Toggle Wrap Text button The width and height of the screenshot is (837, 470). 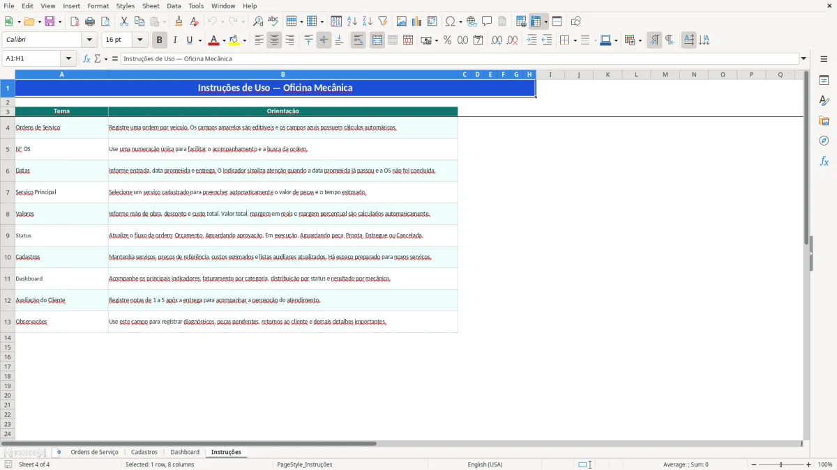point(358,40)
